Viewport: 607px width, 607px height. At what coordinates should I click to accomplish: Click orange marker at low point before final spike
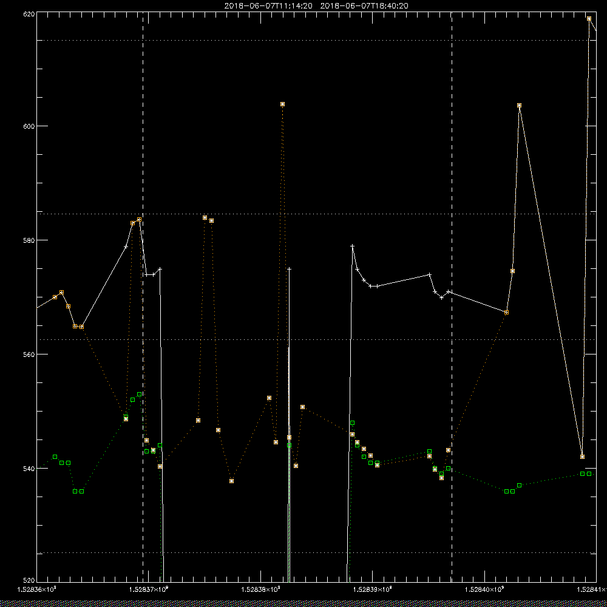click(582, 457)
